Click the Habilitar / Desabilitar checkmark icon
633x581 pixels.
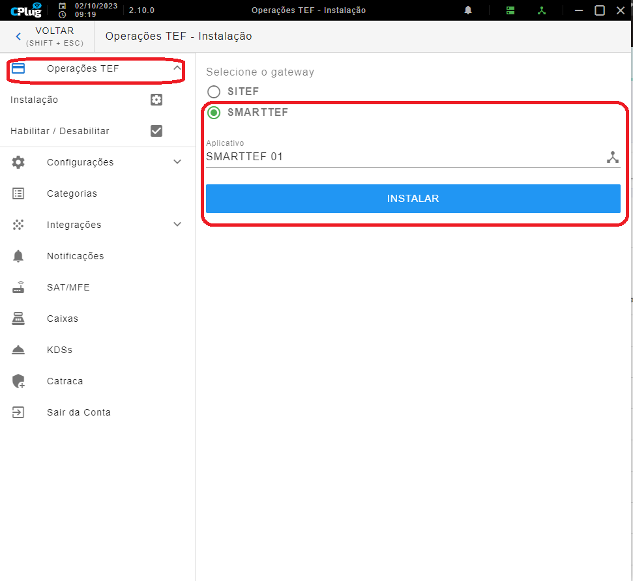[x=156, y=131]
